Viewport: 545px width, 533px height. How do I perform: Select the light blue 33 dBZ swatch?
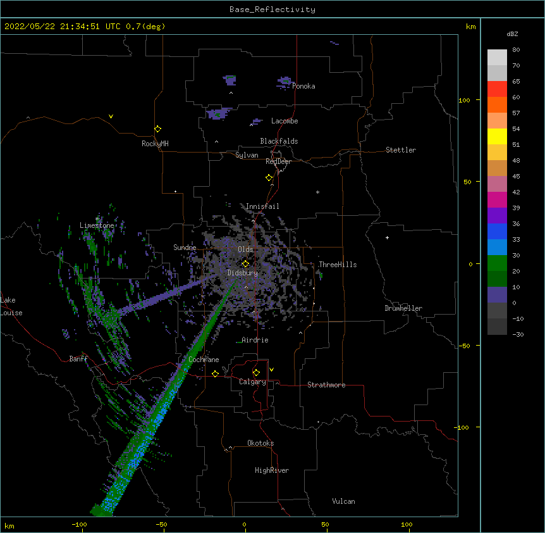tap(497, 247)
